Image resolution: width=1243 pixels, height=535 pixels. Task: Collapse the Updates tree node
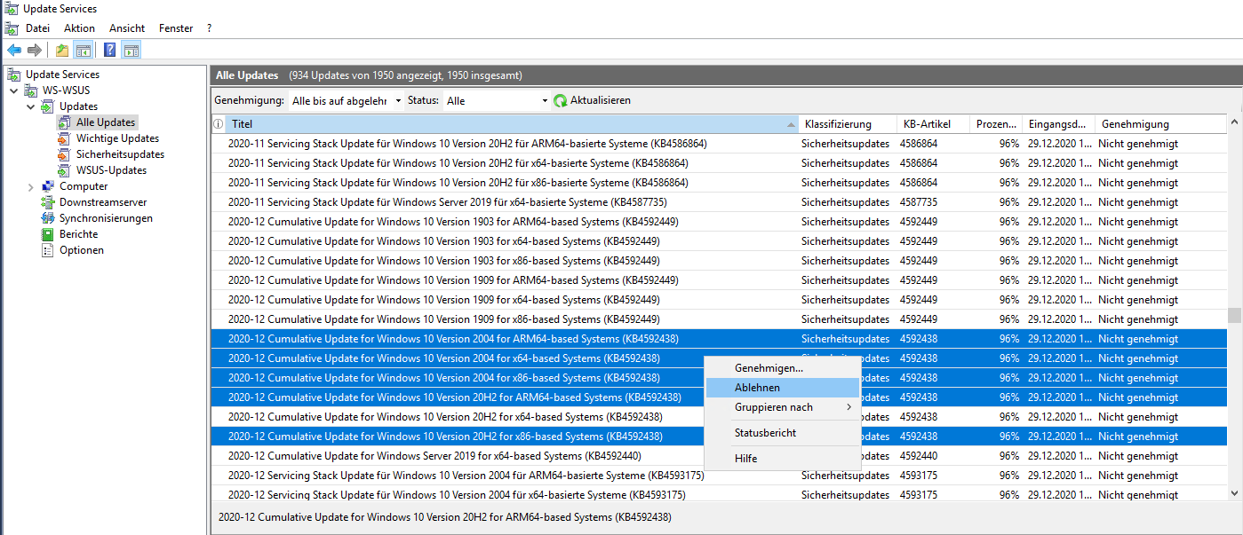31,106
